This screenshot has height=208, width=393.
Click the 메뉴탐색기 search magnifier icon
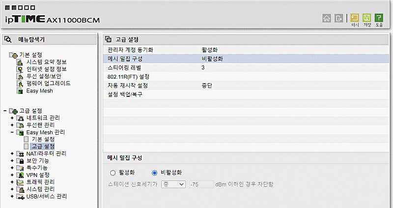tap(8, 39)
